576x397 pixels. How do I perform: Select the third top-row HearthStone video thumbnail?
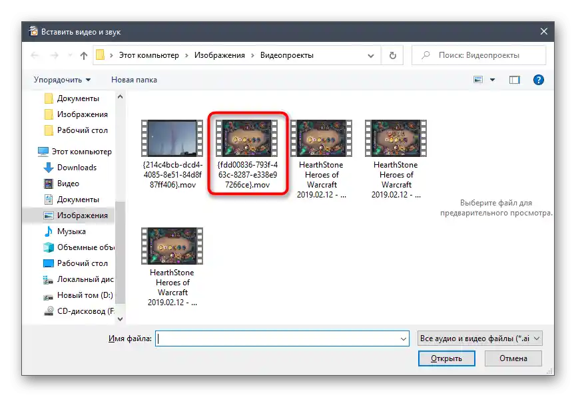322,138
